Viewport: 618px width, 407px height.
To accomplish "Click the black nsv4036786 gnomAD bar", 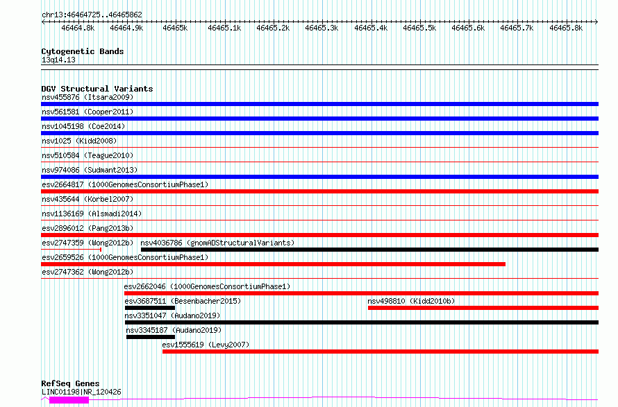I will pyautogui.click(x=369, y=250).
